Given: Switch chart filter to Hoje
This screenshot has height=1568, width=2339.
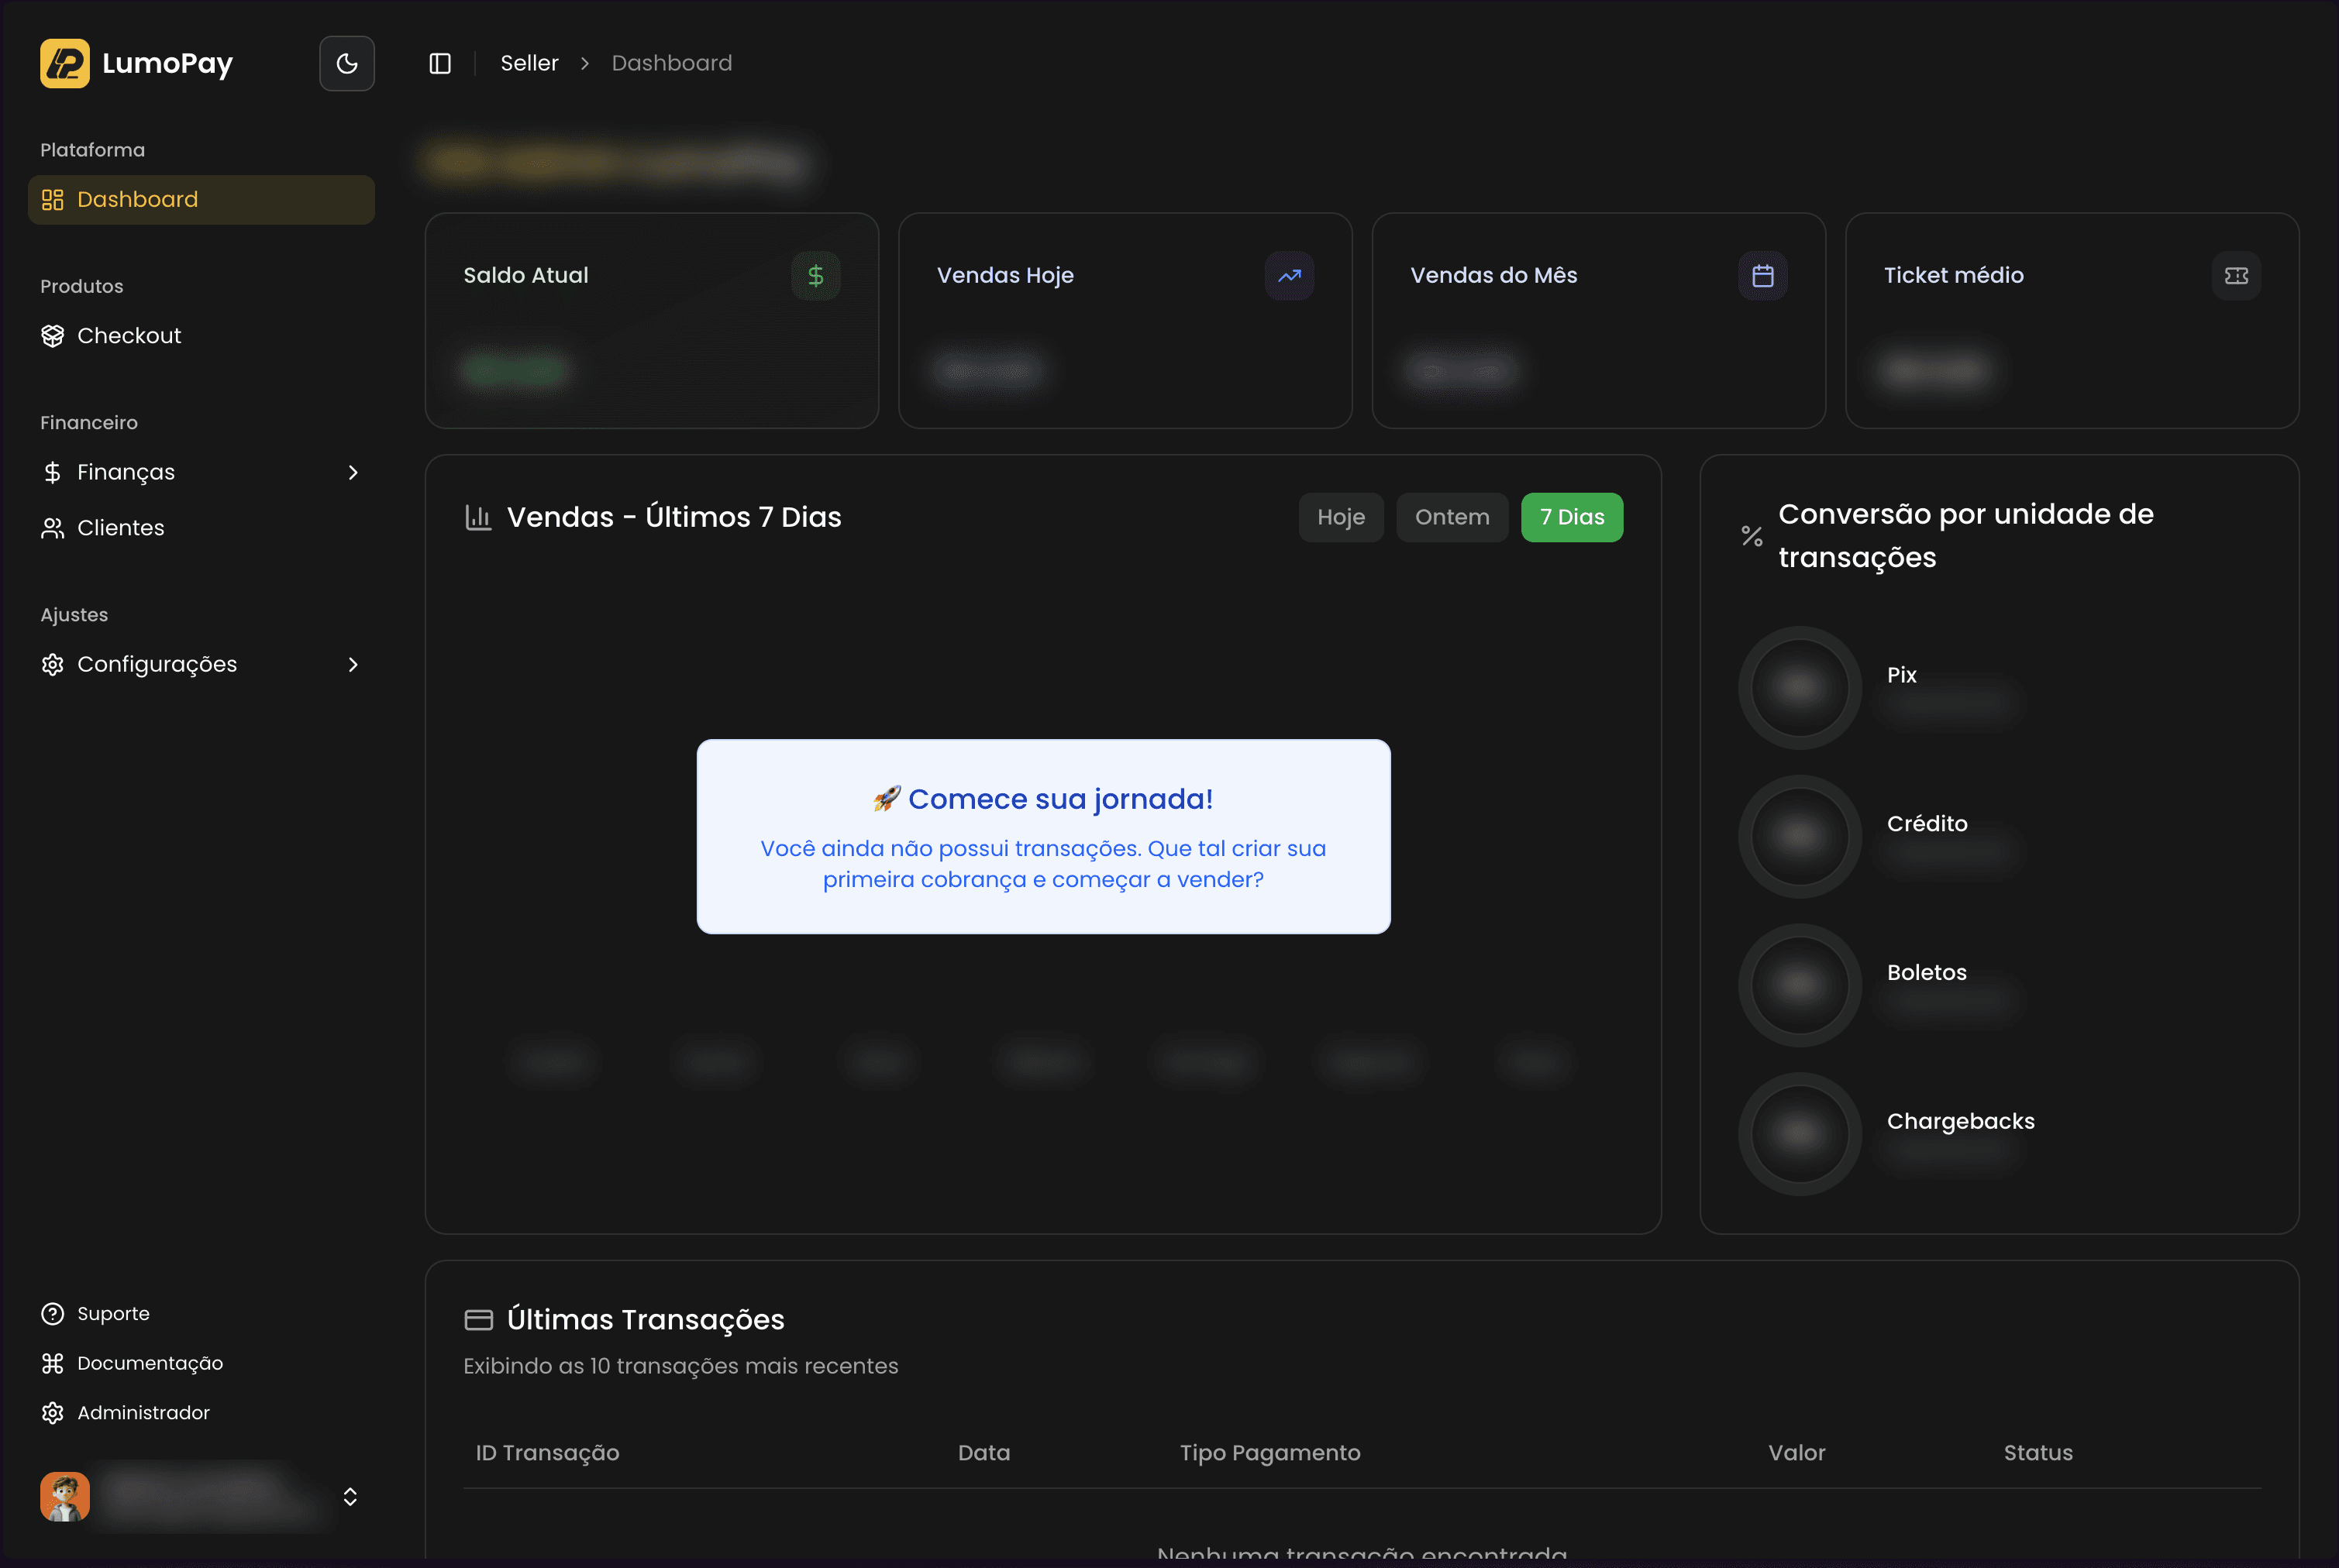Looking at the screenshot, I should pos(1339,517).
